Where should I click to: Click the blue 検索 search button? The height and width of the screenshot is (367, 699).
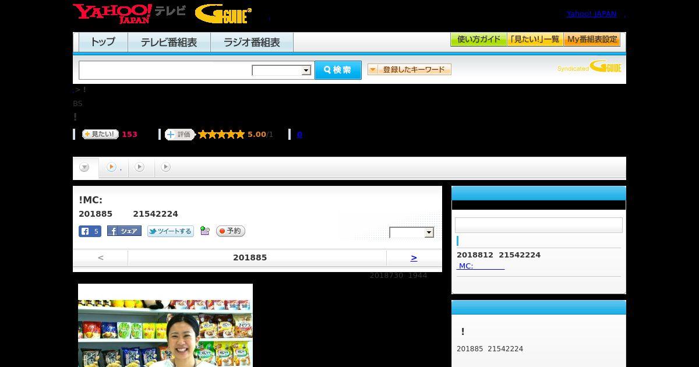coord(338,70)
